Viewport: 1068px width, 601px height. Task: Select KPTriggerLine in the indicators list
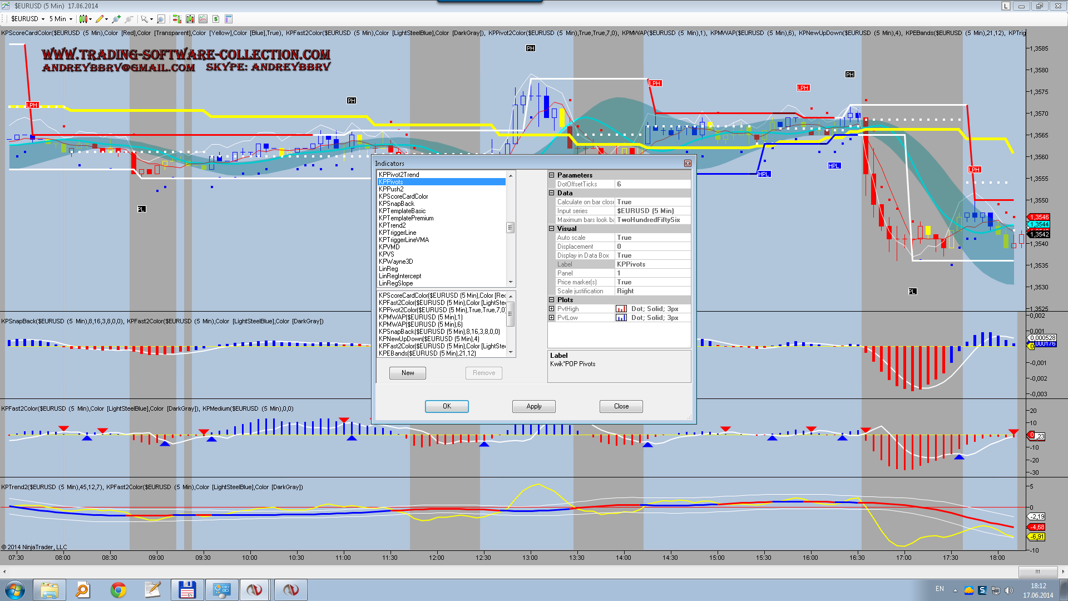point(397,233)
